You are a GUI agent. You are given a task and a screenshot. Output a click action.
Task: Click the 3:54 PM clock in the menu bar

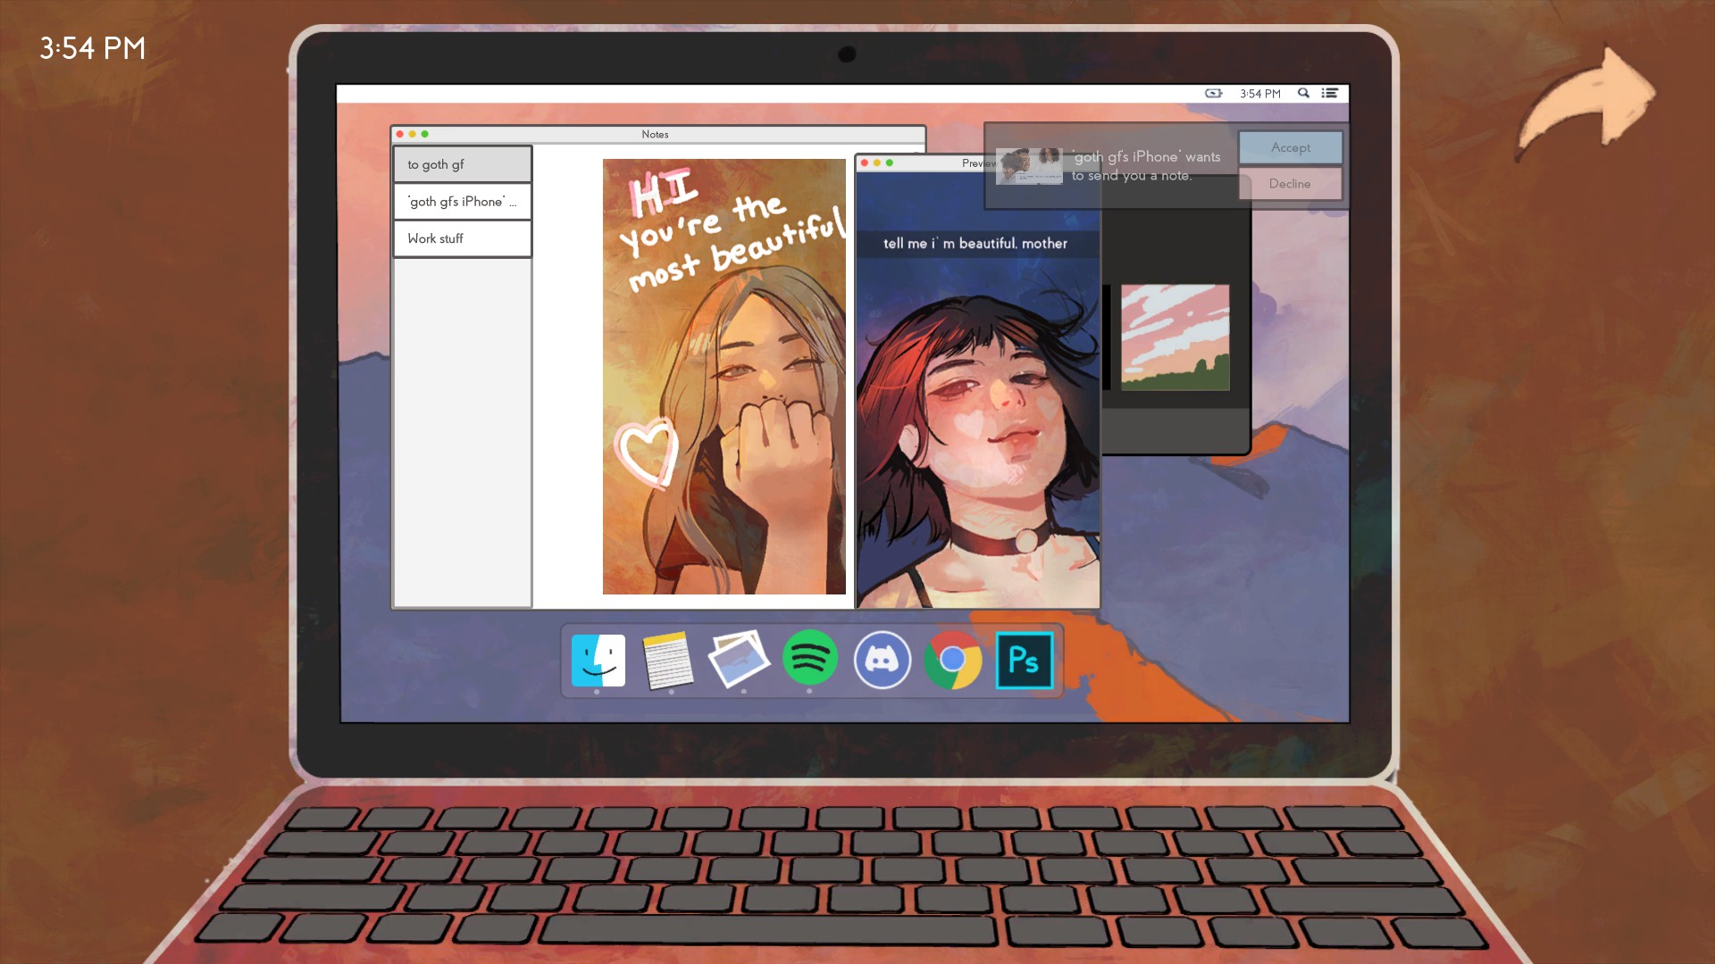coord(1260,93)
